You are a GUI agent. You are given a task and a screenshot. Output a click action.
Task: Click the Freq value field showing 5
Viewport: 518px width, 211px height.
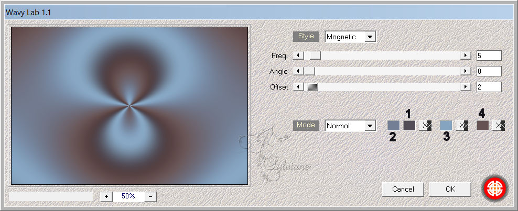[x=489, y=55]
